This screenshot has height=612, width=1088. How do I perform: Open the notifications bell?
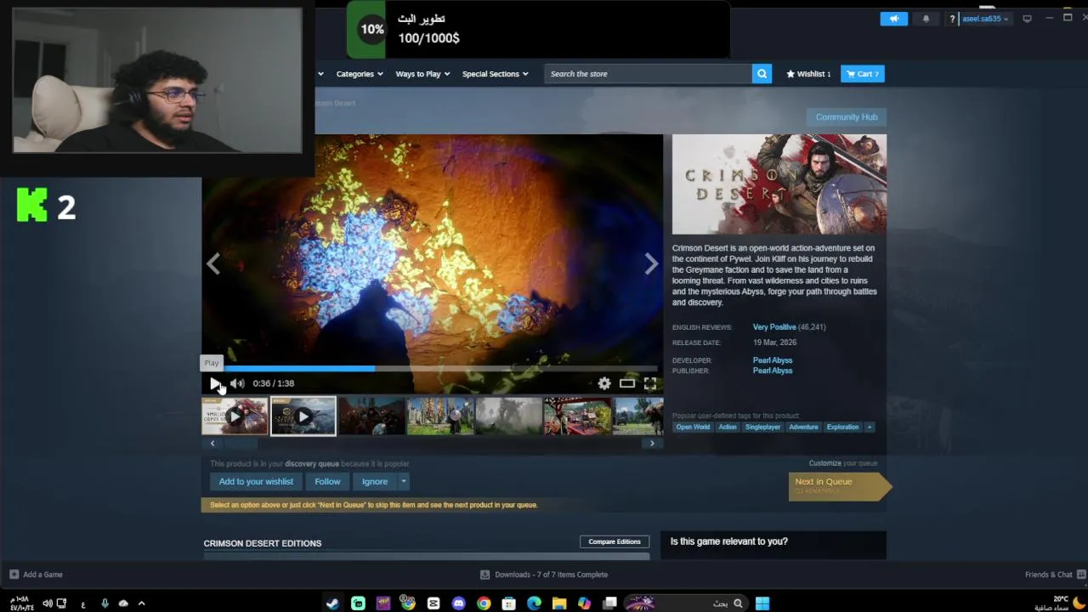tap(926, 19)
